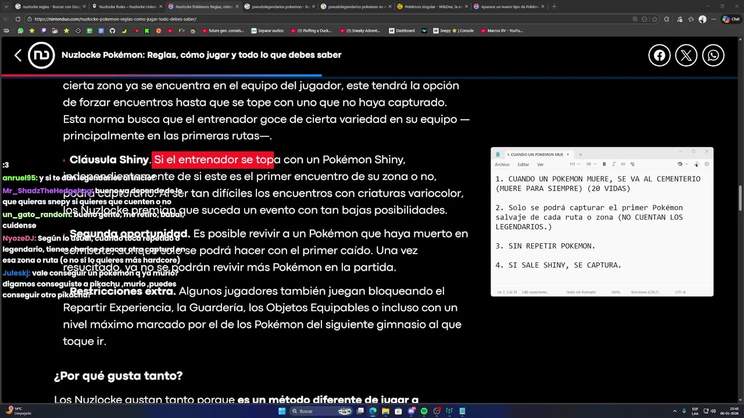Click the browser page vertical scrollbar
The image size is (744, 418).
(x=741, y=197)
